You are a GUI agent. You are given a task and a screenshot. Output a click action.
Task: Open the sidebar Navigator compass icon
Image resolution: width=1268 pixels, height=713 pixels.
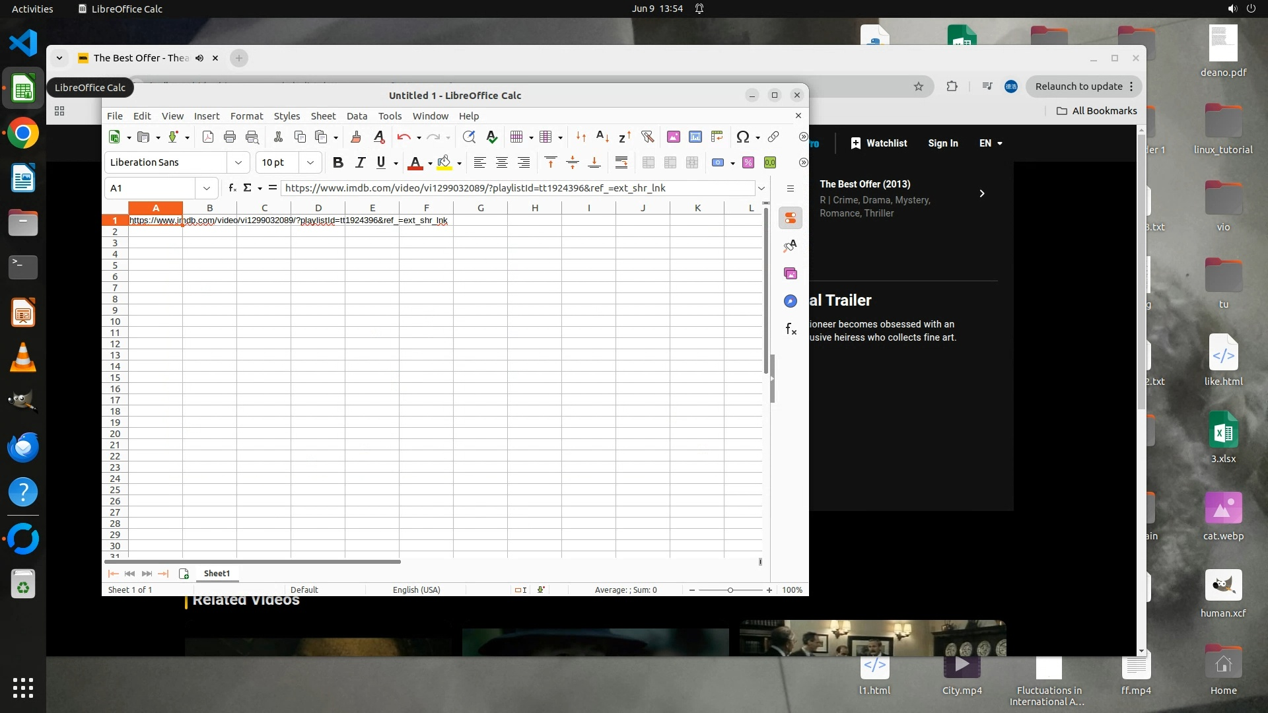click(791, 301)
